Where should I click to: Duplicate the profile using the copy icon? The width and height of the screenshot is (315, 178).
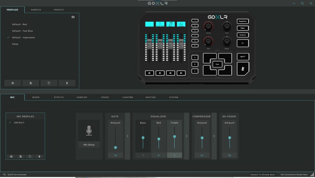click(x=49, y=83)
